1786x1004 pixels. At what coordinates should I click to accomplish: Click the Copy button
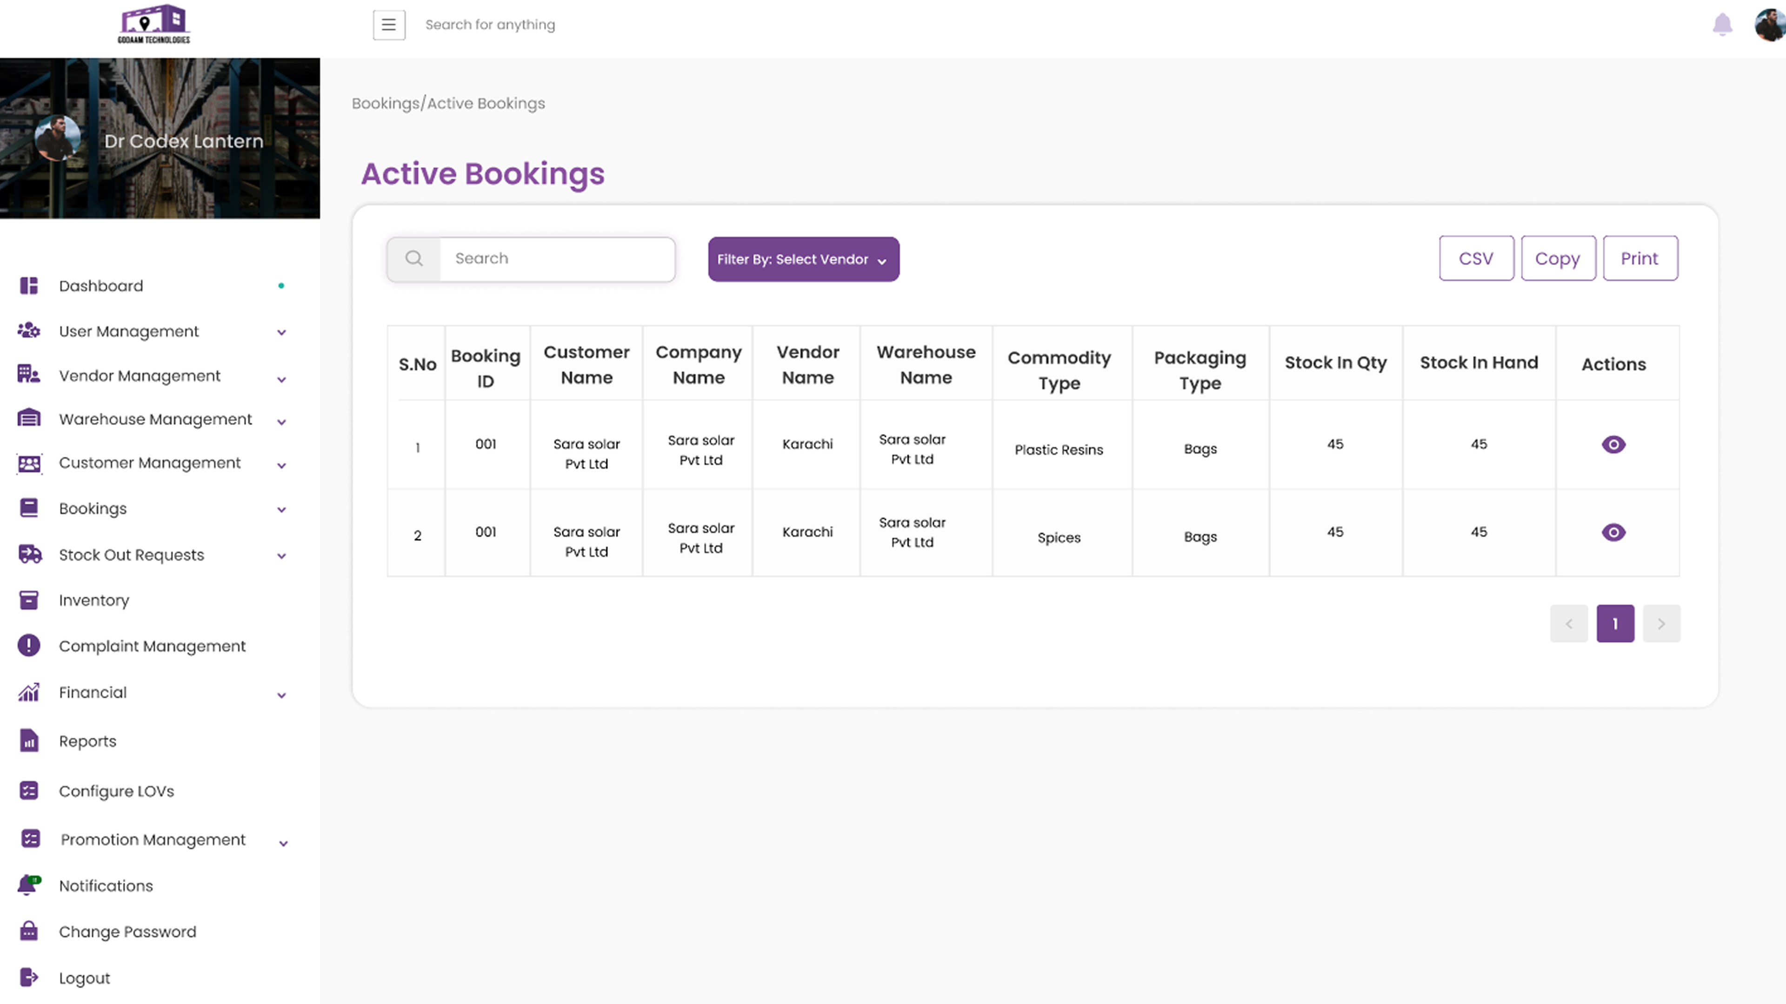(1558, 258)
